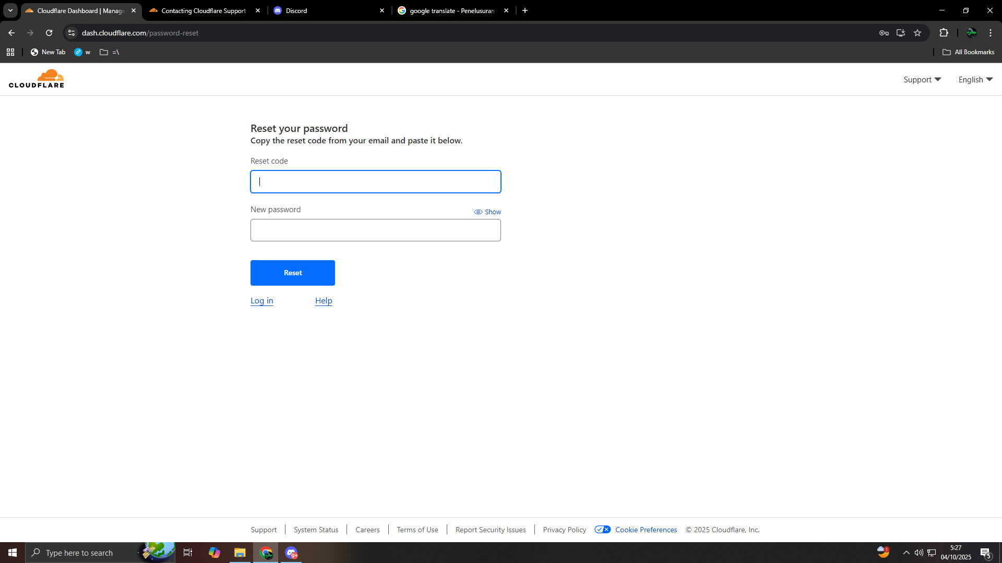Expand the Support dropdown menu
This screenshot has height=563, width=1002.
pos(922,79)
